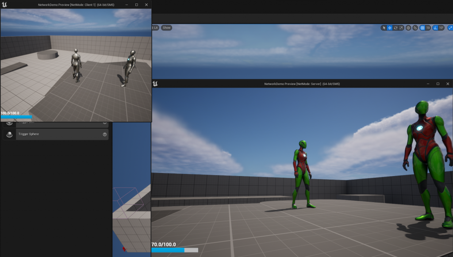Focus the Server preview title bar
Screen dimensions: 453x257
point(302,84)
